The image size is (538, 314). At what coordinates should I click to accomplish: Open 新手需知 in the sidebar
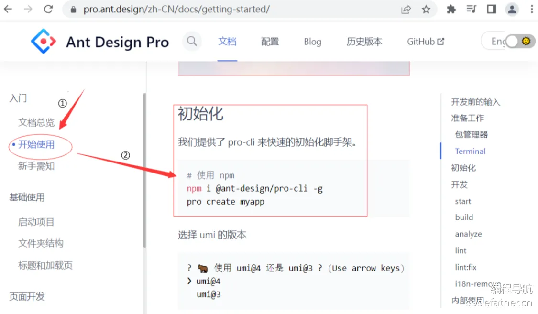(36, 166)
